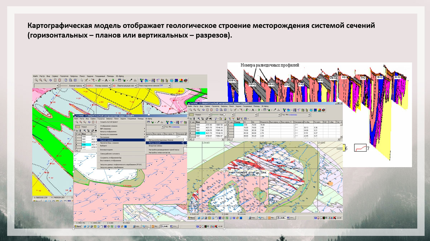Open 'Геоданные' menu in back map window
The height and width of the screenshot is (241, 430).
point(100,76)
